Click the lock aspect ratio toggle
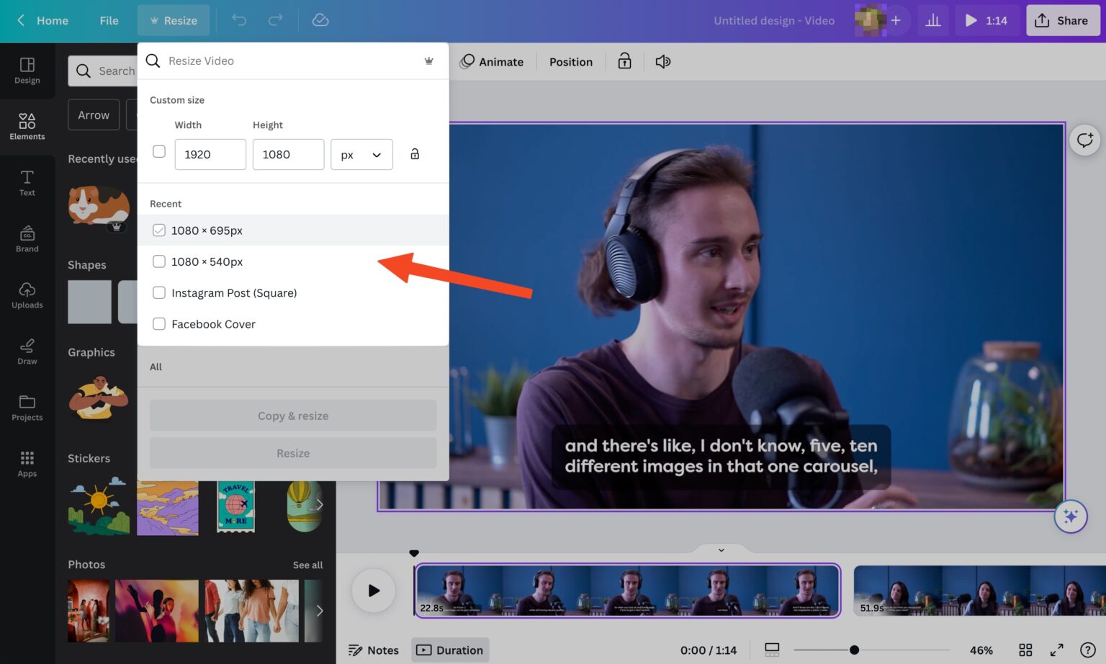1106x664 pixels. pos(415,154)
